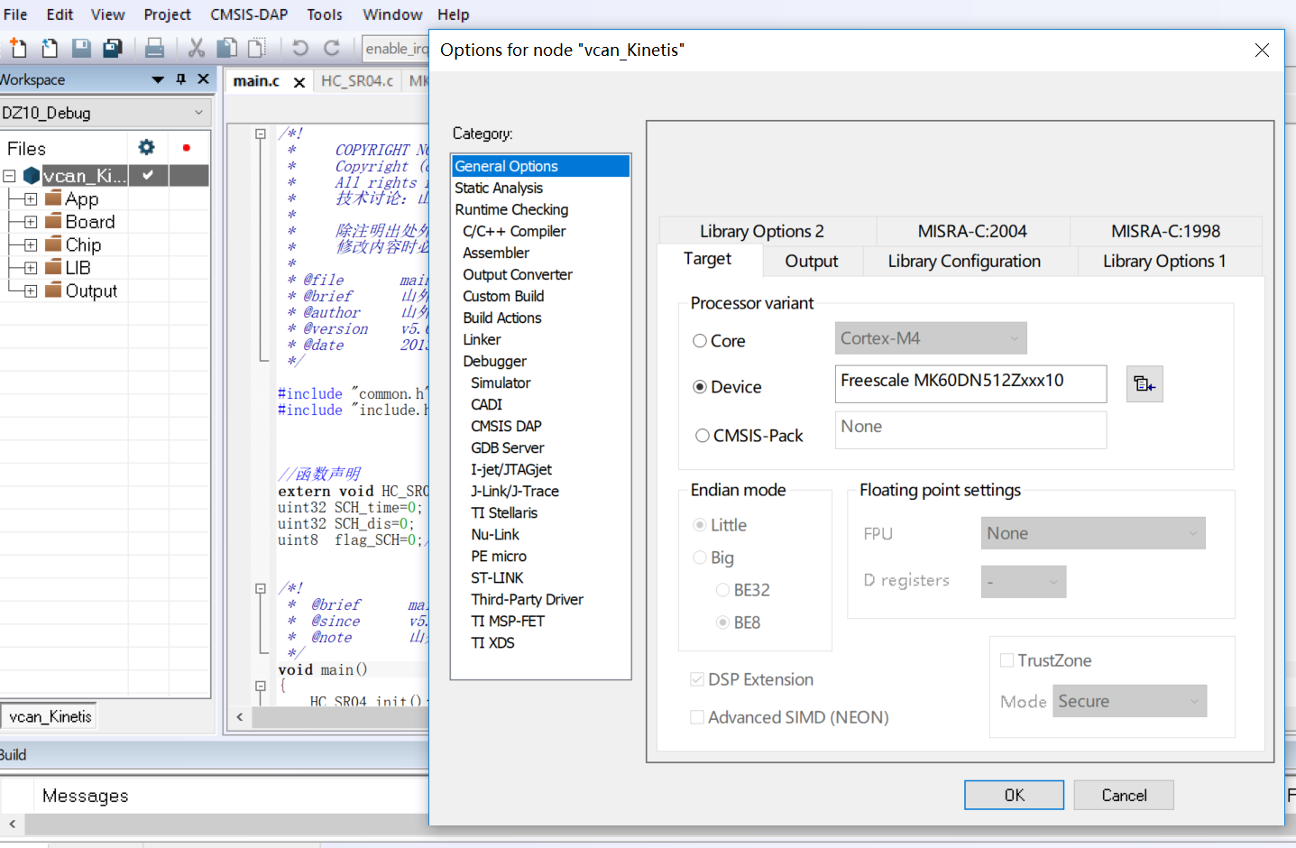Choose the BE32 option

coord(722,590)
